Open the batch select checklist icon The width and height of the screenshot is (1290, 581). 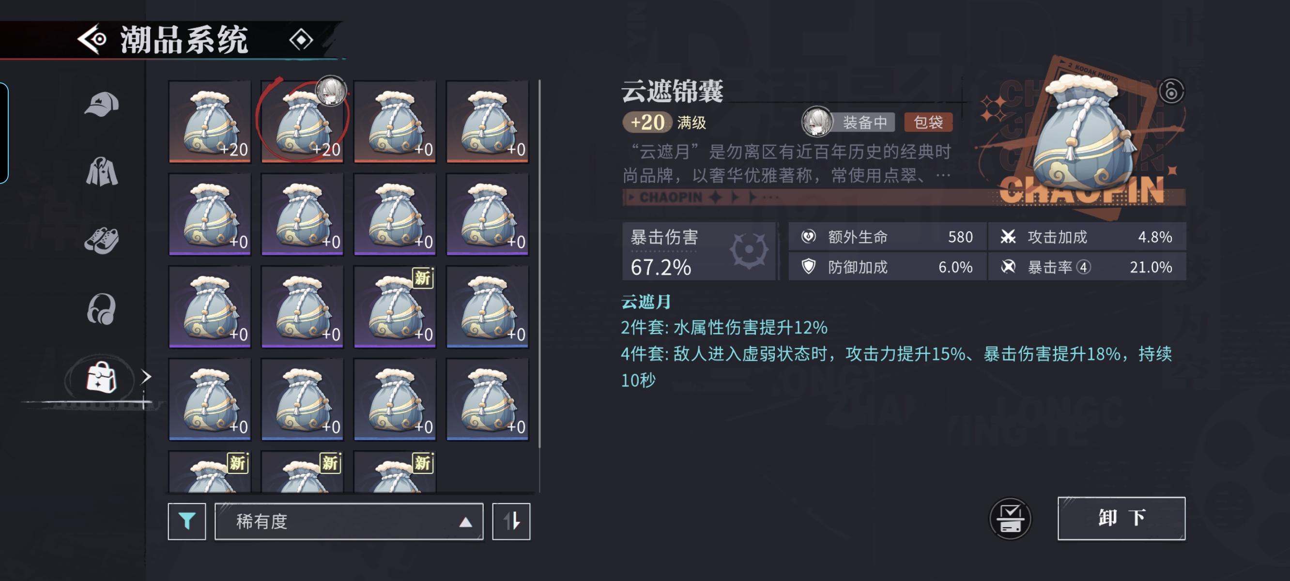[x=1010, y=519]
